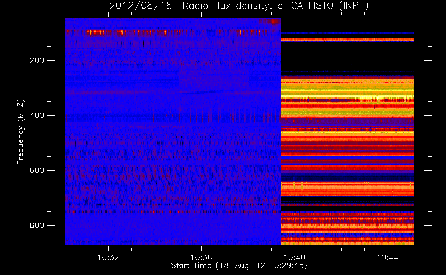The height and width of the screenshot is (275, 446).
Task: Click the 400 frequency tick label
Action: point(37,116)
